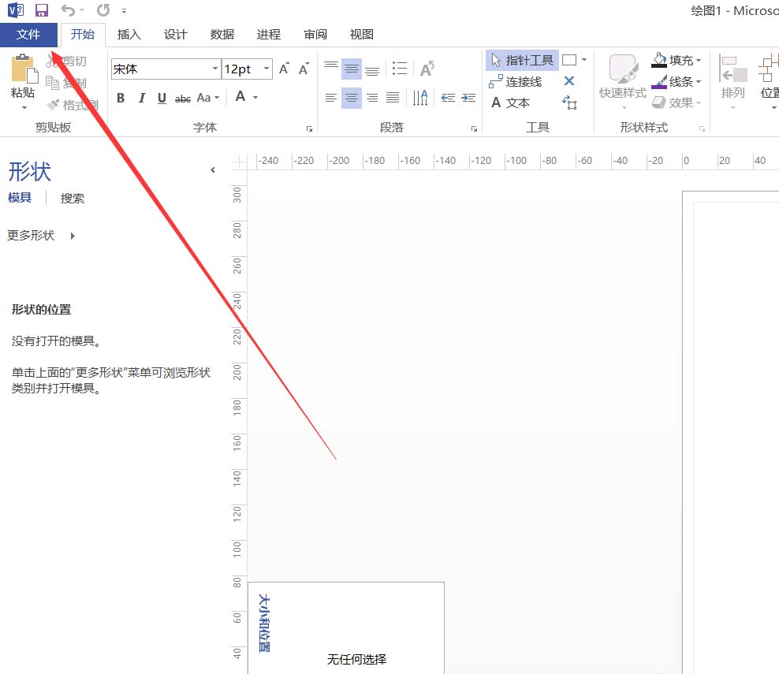Click the Pointer Tool (指针工具) button

tap(522, 60)
